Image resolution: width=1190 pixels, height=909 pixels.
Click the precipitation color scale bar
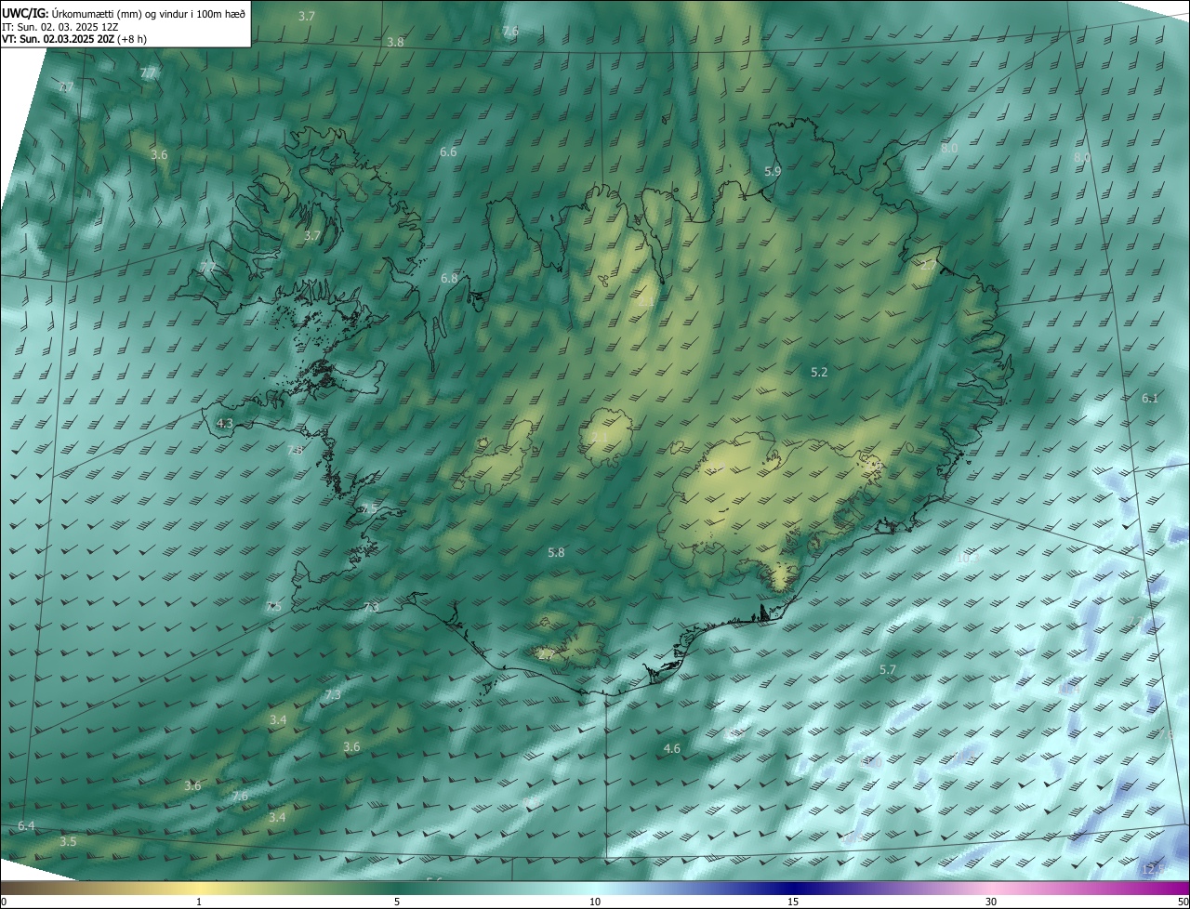pos(595,888)
